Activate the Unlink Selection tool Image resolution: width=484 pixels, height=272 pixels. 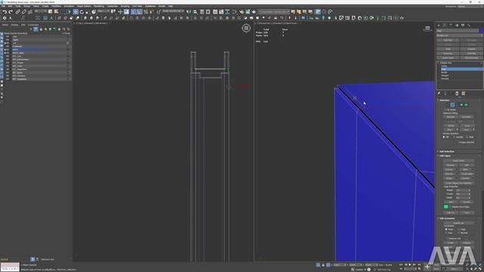click(x=23, y=12)
